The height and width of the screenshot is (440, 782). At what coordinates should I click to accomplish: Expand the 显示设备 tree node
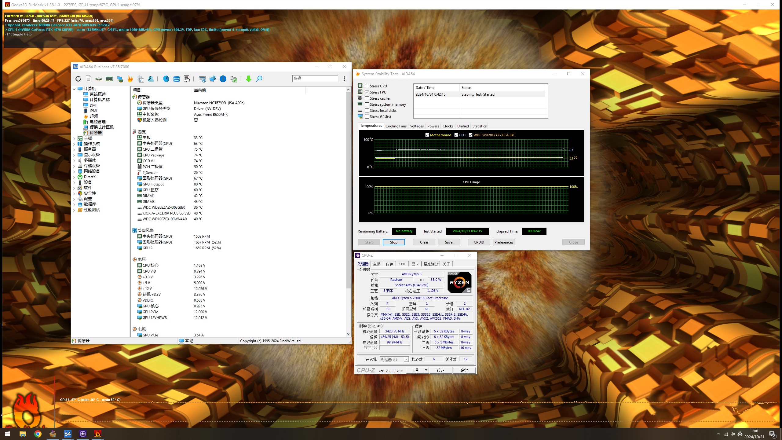click(x=74, y=155)
